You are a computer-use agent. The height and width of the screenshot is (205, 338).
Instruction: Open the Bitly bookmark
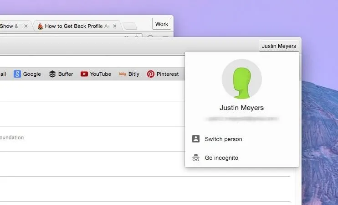pos(129,74)
